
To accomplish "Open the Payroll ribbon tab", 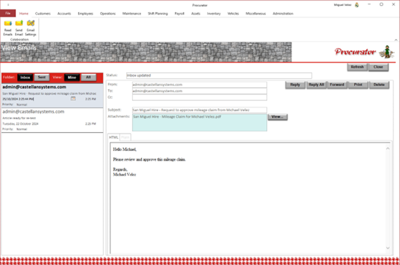I will [x=179, y=13].
